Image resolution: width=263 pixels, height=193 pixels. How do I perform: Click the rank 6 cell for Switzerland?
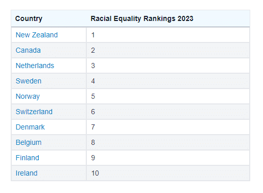(x=168, y=112)
